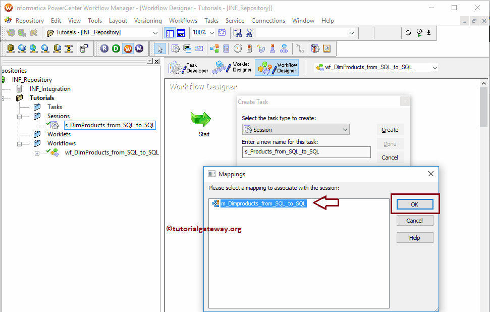Select the m_Dimproducts_from_SQL_to_SQL mapping
Screen dimensions: 490x312
[263, 203]
